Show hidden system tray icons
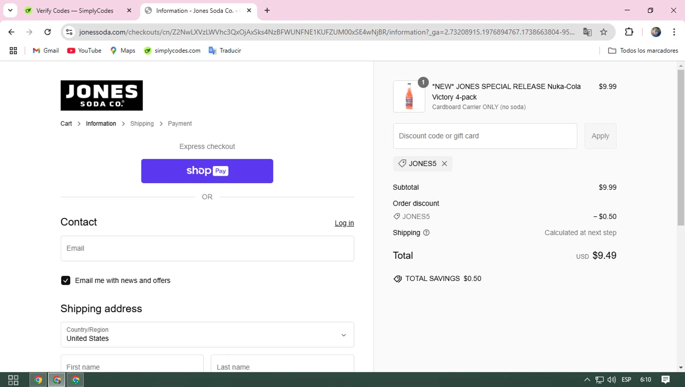The height and width of the screenshot is (387, 685). tap(587, 380)
